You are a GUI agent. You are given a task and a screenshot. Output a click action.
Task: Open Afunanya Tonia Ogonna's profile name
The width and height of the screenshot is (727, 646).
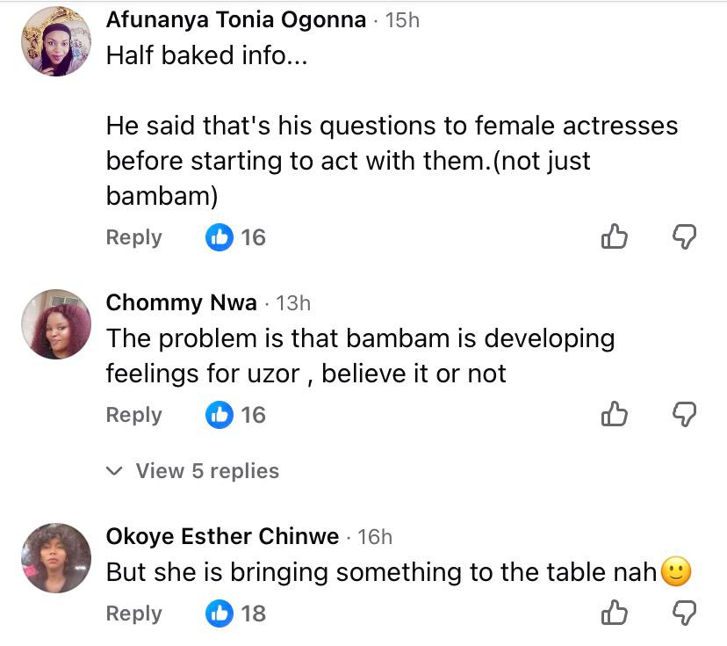pos(235,20)
